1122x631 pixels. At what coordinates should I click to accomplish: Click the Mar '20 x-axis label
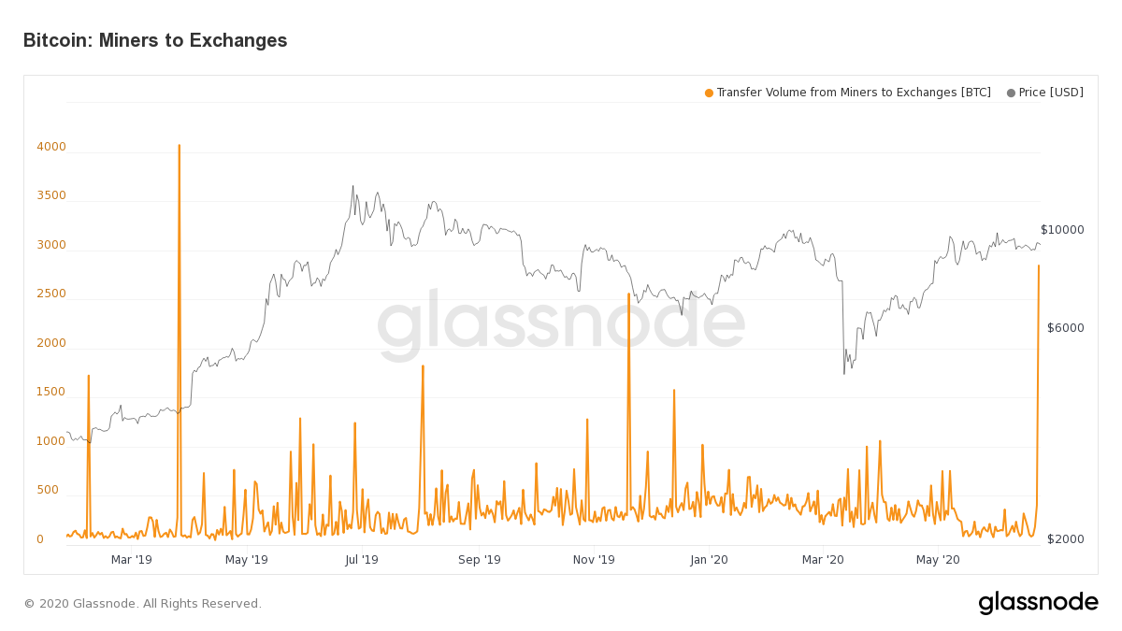pos(823,560)
